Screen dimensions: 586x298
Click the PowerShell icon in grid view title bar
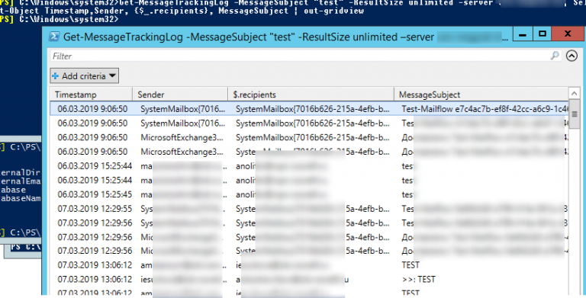pos(54,37)
